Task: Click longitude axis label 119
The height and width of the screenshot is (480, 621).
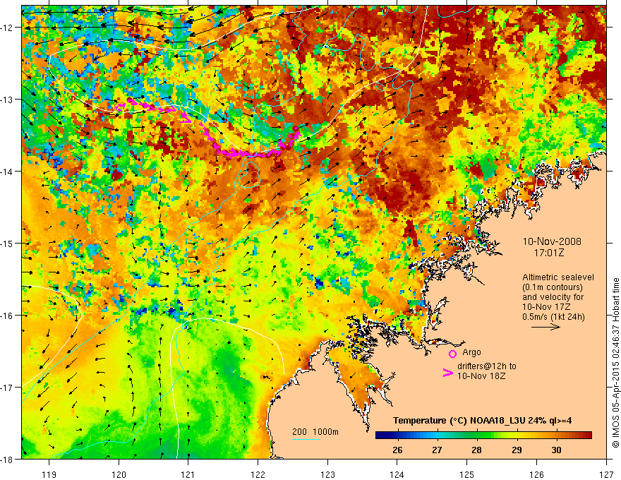Action: [49, 474]
